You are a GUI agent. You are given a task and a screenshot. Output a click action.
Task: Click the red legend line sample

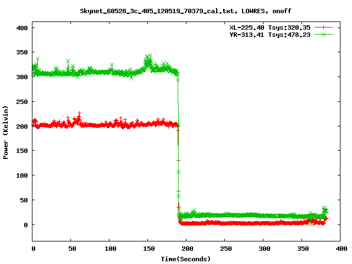pos(323,28)
